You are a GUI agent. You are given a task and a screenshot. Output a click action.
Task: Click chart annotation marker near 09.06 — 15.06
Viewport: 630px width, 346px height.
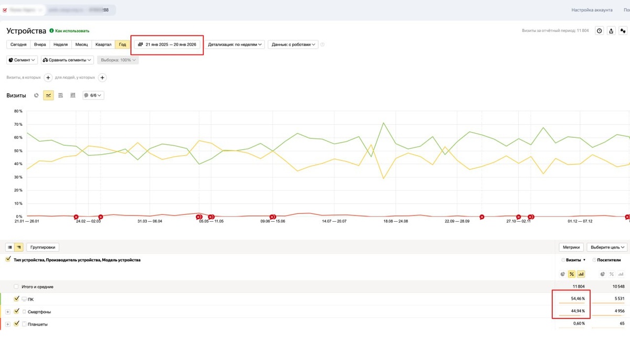pos(272,217)
